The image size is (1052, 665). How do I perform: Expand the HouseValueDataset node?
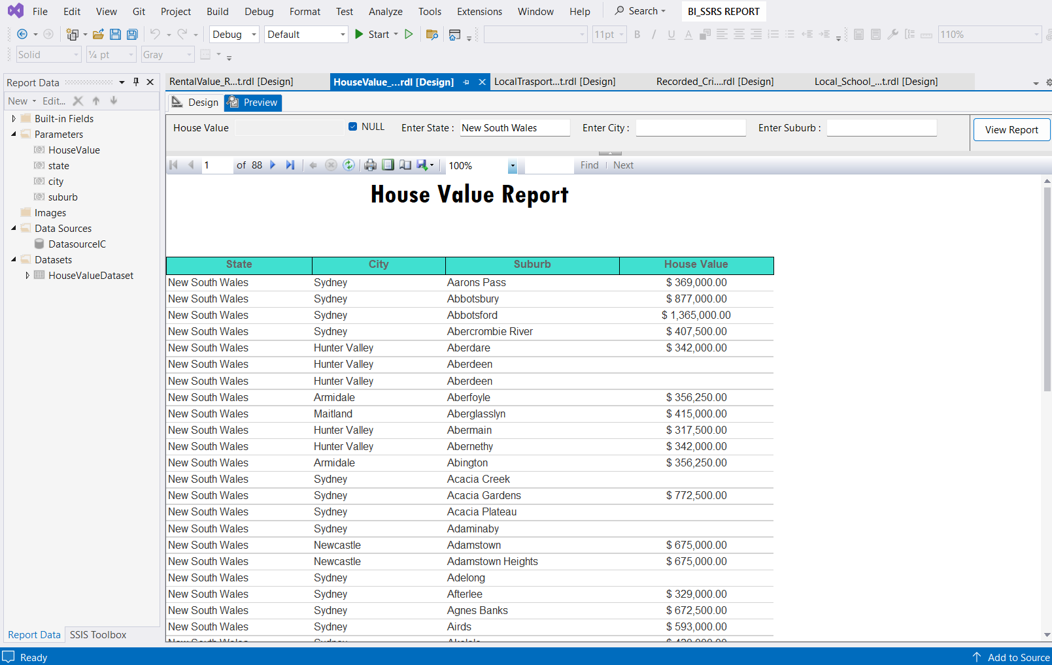coord(27,276)
